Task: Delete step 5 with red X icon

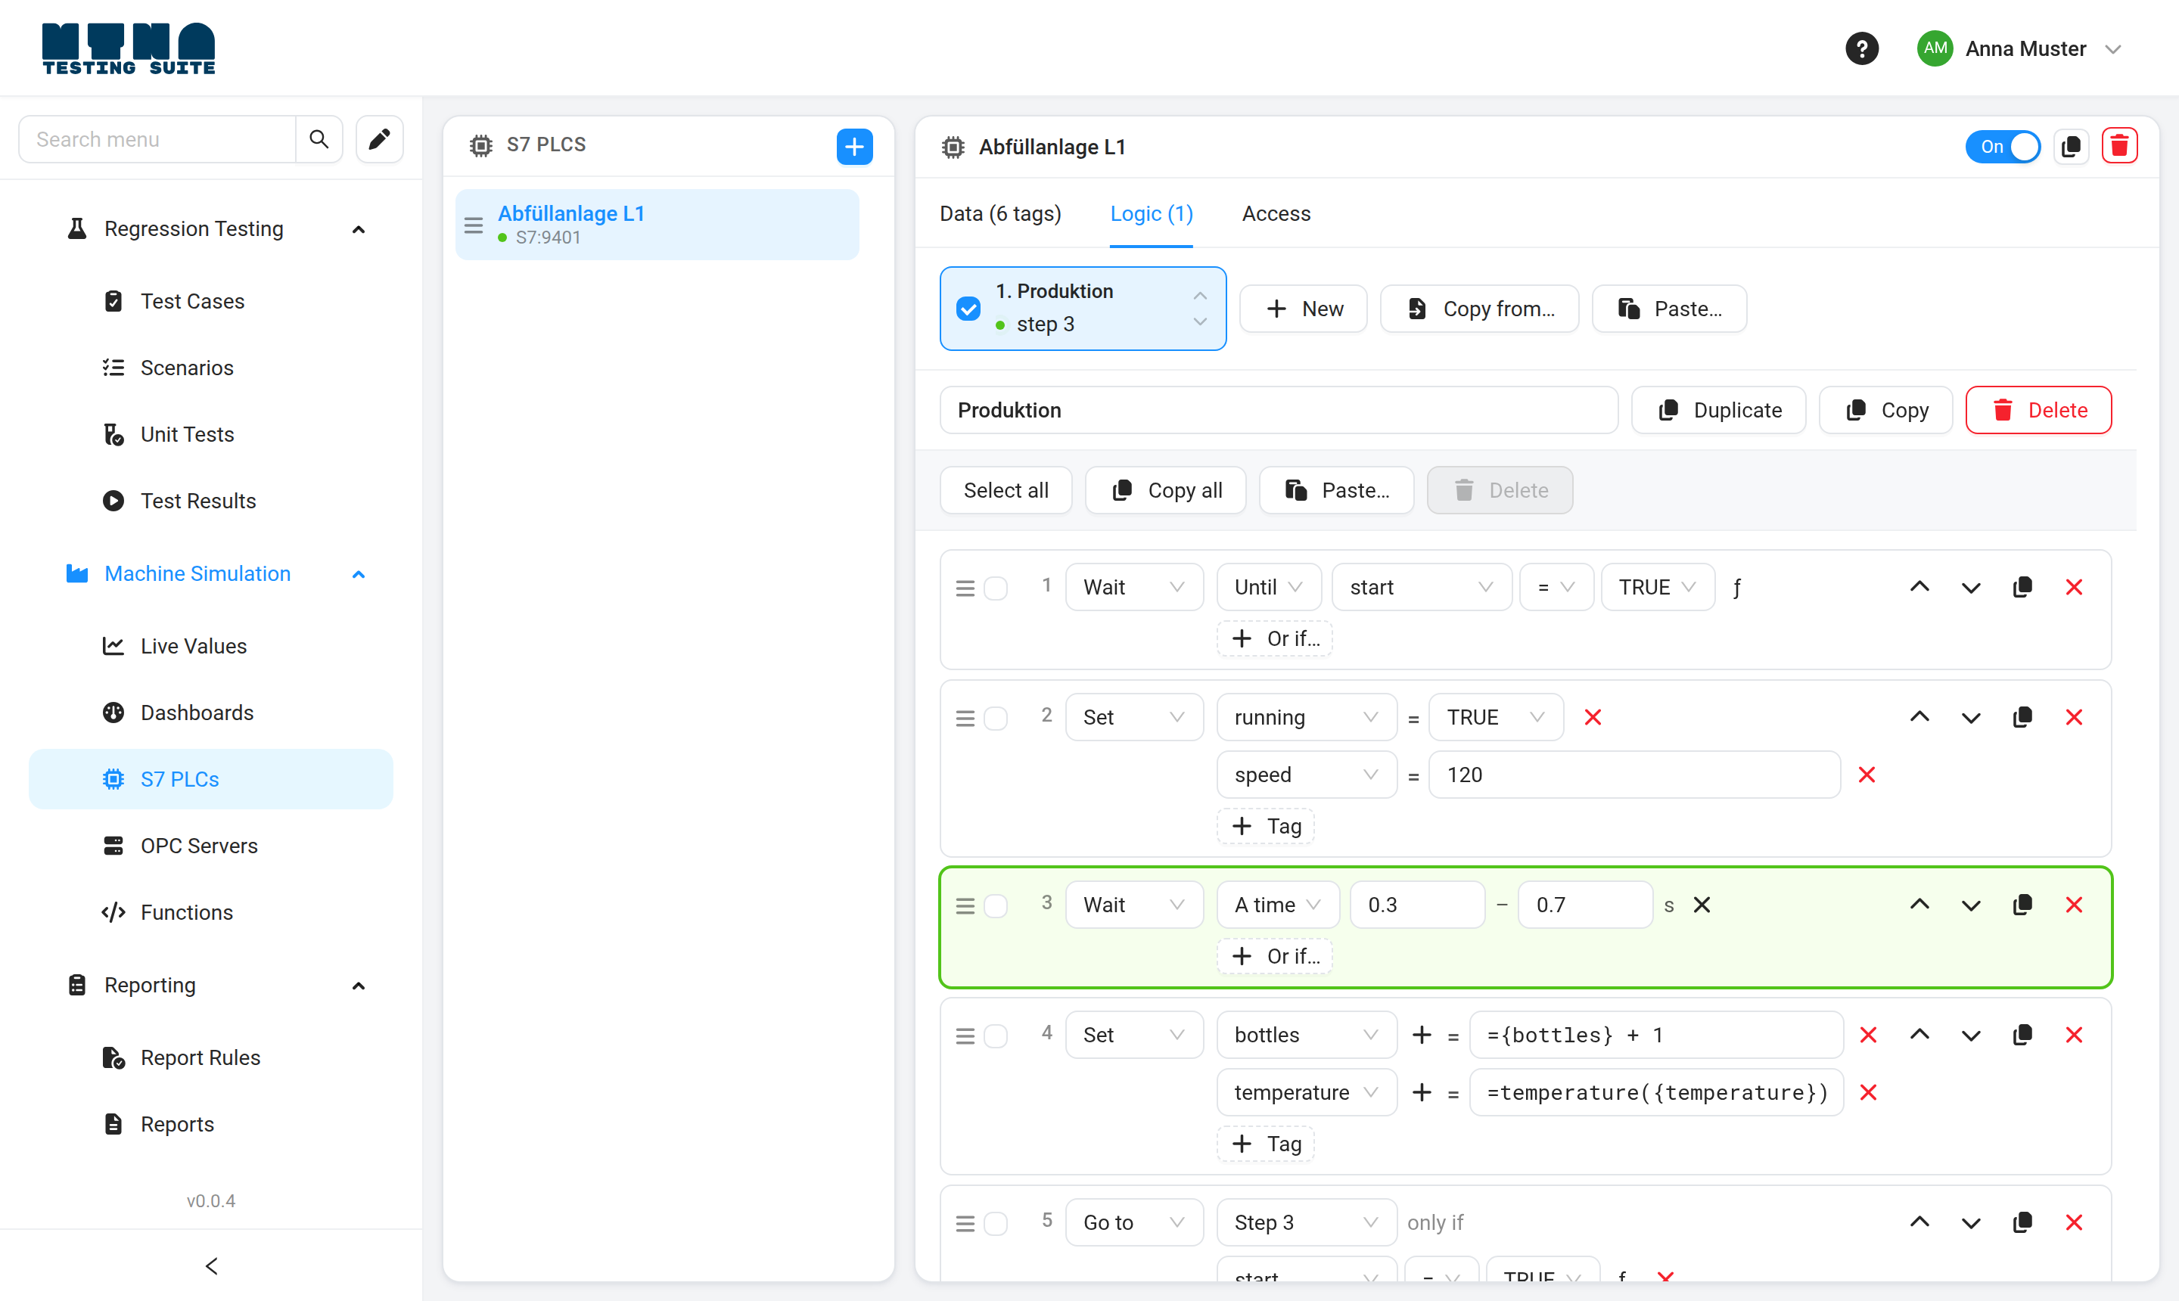Action: click(x=2073, y=1222)
